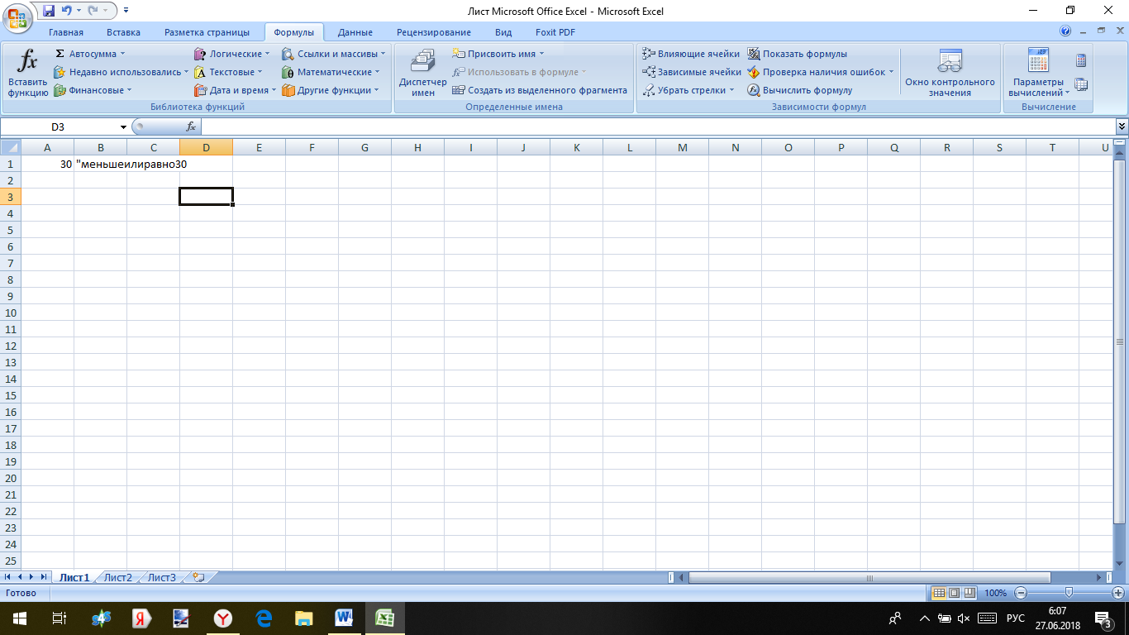Screen dimensions: 1129x635
Task: Expand the AutoSum (Автосумма) dropdown
Action: point(122,54)
